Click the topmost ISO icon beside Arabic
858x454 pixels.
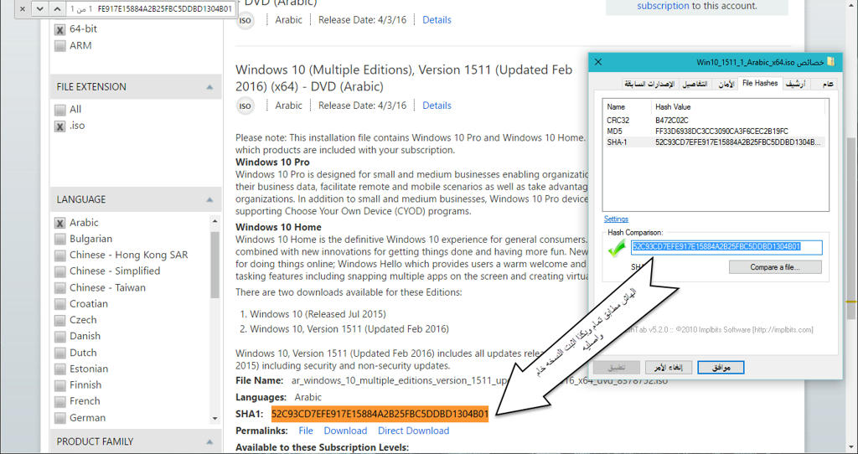[246, 20]
